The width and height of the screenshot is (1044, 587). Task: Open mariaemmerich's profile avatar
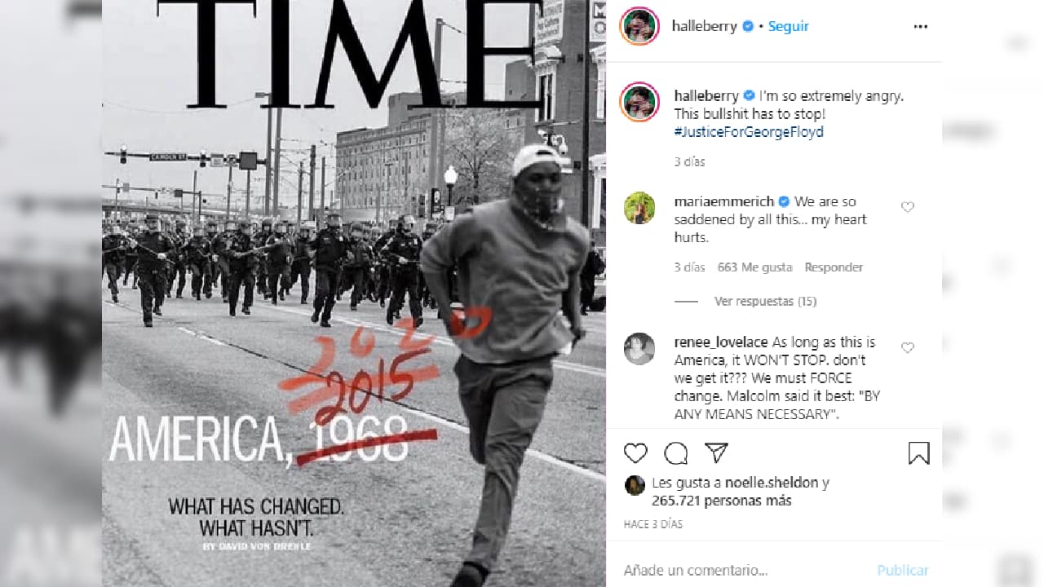click(x=639, y=208)
